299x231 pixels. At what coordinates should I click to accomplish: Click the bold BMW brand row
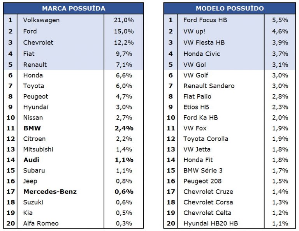click(32, 128)
